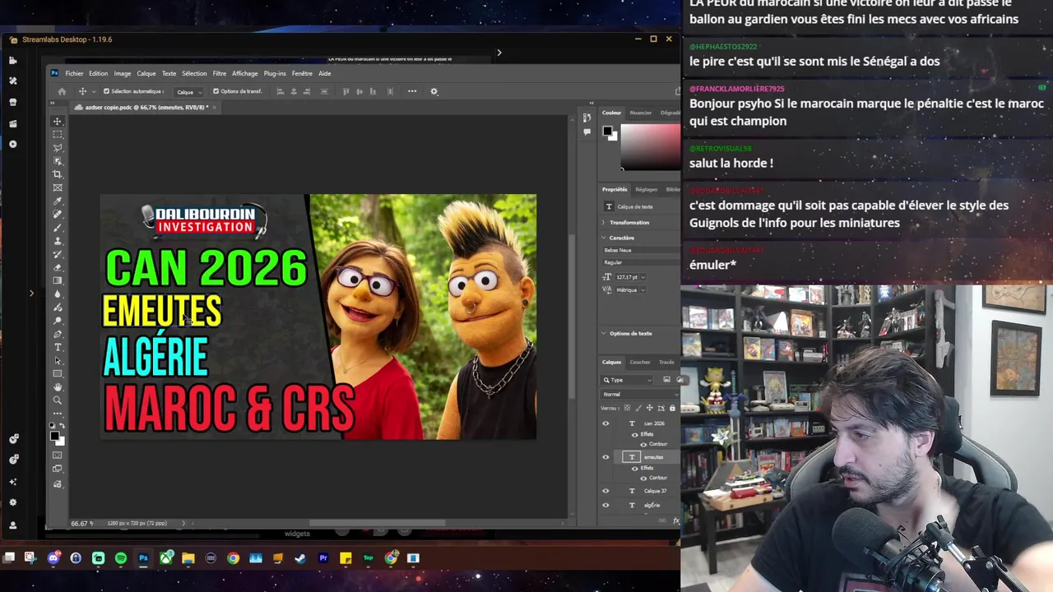
Task: Toggle Effets visibility under emeutes layer
Action: tap(634, 468)
